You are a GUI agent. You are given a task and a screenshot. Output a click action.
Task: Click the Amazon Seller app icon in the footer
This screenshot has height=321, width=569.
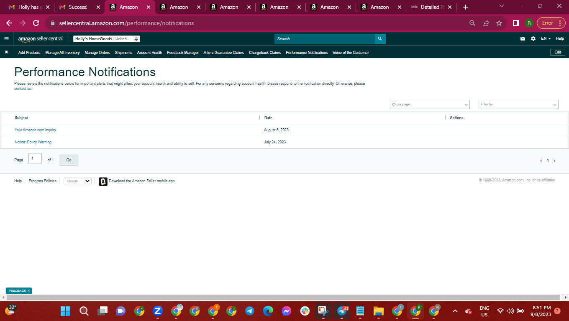(x=103, y=181)
